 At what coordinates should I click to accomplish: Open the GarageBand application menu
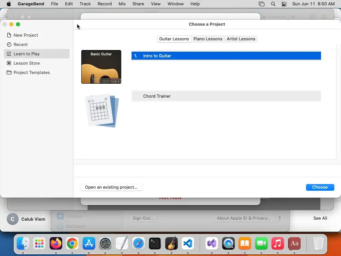(31, 4)
